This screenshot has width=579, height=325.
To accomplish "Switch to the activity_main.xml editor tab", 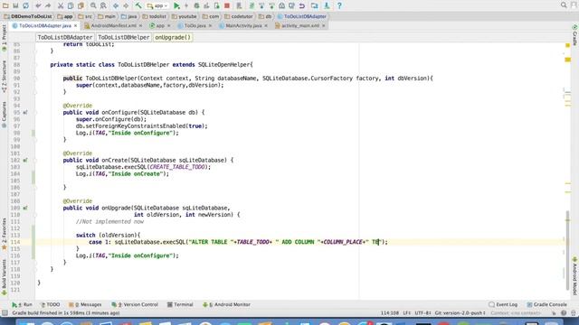I will coord(300,26).
